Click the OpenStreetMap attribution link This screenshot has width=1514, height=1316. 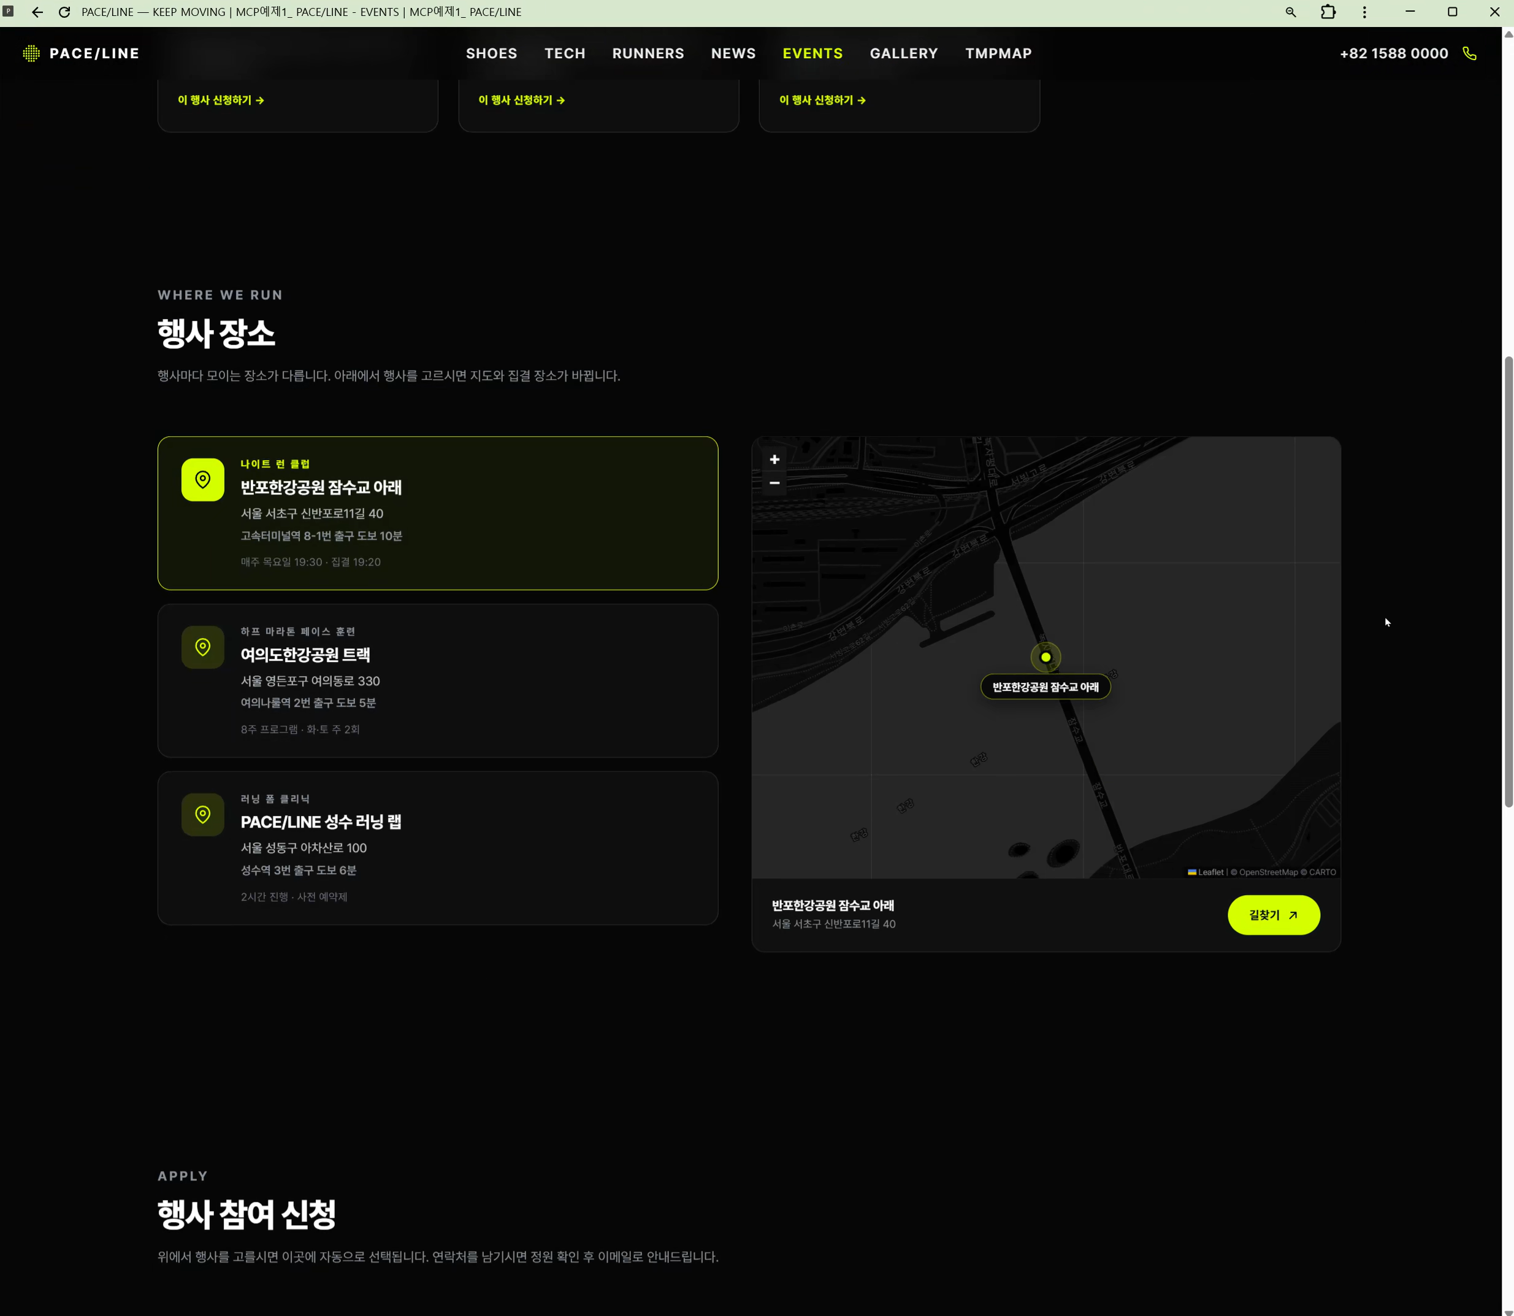pos(1268,872)
